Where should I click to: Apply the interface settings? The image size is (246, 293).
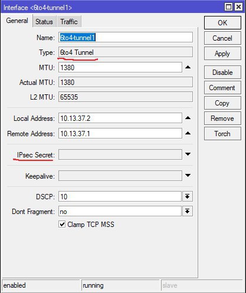click(222, 54)
